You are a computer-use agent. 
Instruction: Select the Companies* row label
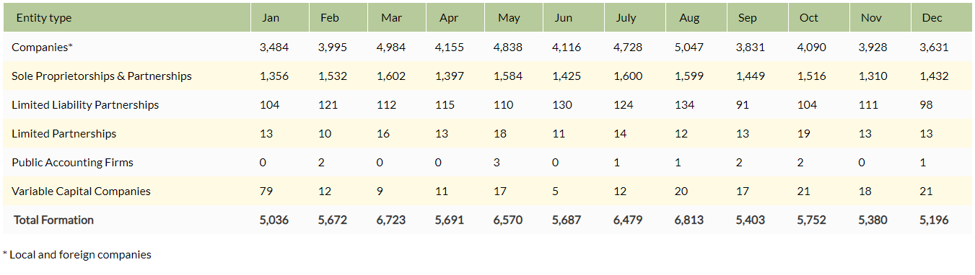(x=43, y=48)
